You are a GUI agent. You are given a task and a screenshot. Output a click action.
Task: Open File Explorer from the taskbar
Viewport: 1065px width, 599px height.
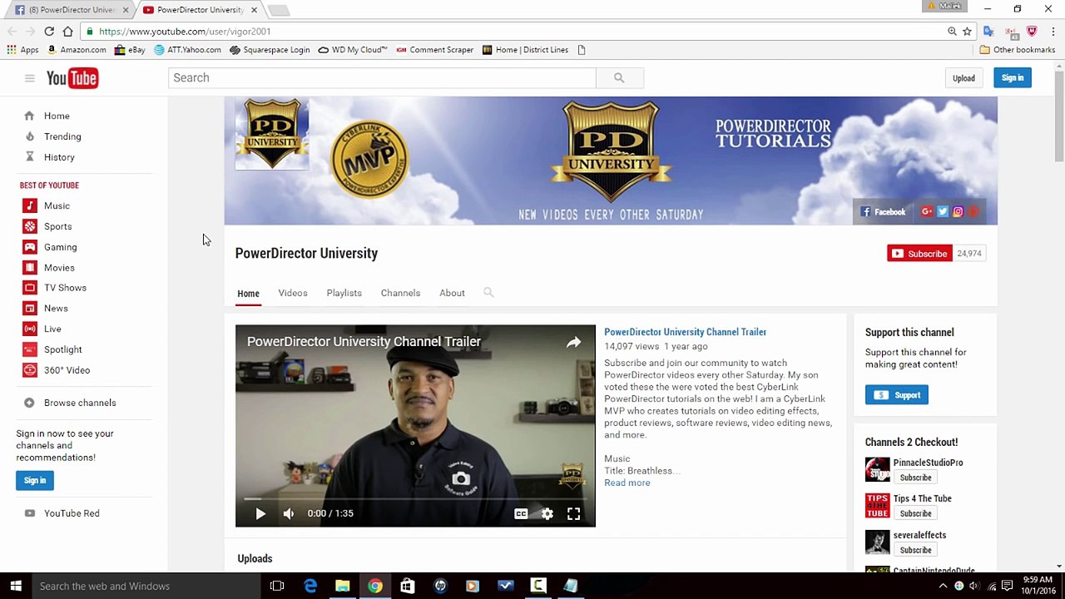tap(342, 586)
